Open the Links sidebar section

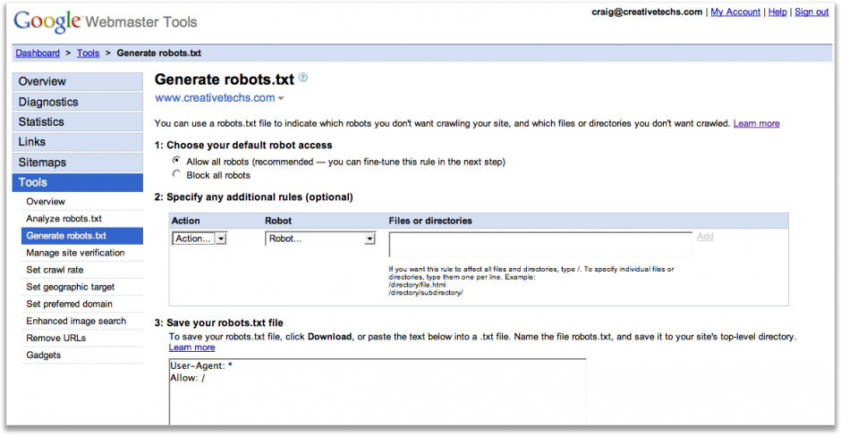tap(77, 142)
